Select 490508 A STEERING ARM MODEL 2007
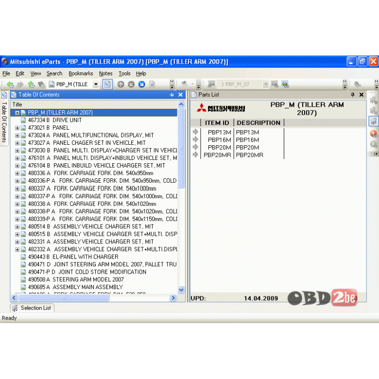The height and width of the screenshot is (379, 379). point(76,280)
